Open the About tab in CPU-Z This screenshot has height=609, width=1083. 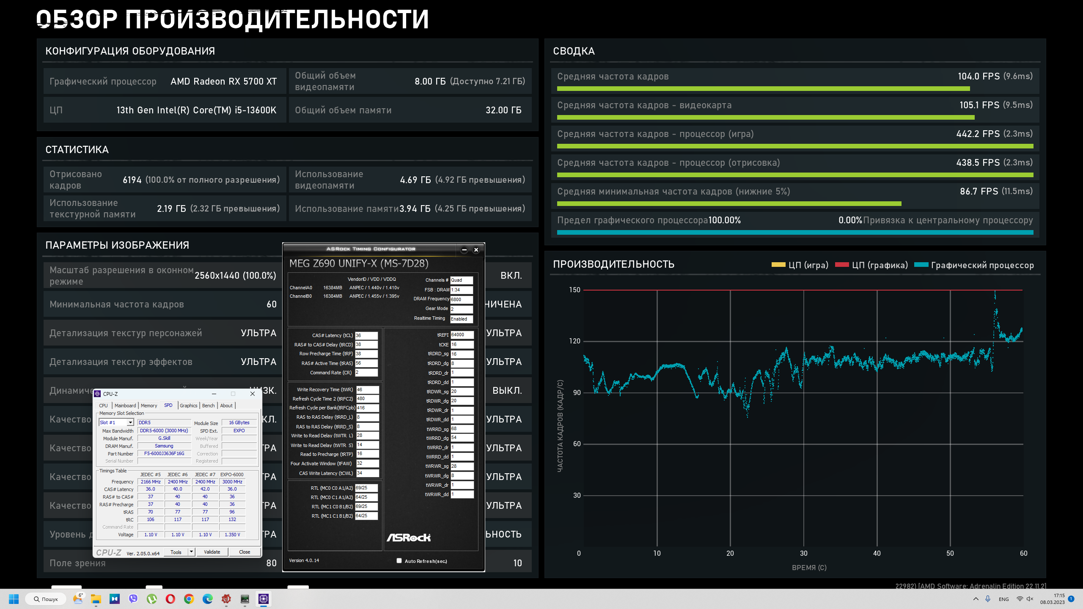226,406
